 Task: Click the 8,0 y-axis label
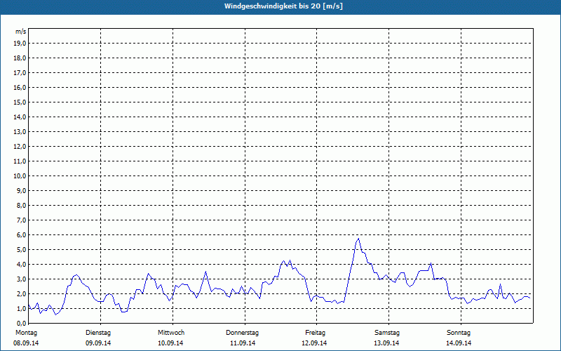click(x=21, y=205)
